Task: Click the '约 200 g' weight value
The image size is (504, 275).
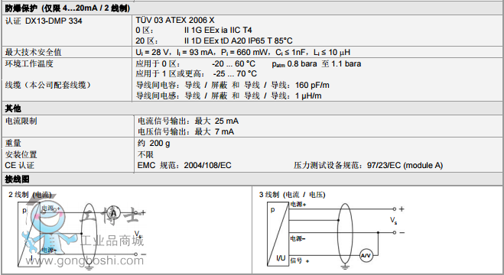Action: [x=154, y=144]
